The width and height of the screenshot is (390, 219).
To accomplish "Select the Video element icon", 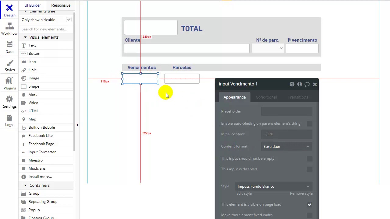I will (23, 103).
